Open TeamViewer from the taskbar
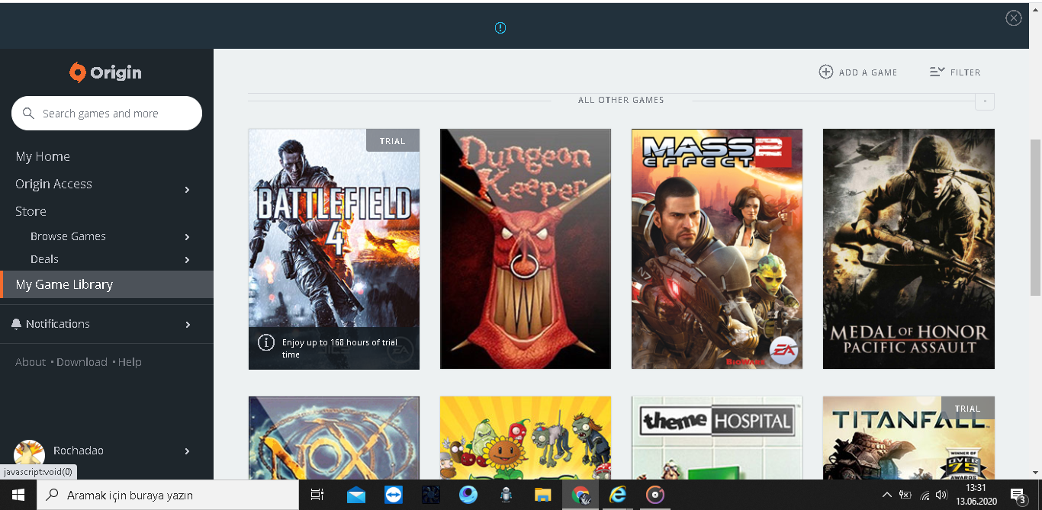The height and width of the screenshot is (510, 1042). [394, 495]
